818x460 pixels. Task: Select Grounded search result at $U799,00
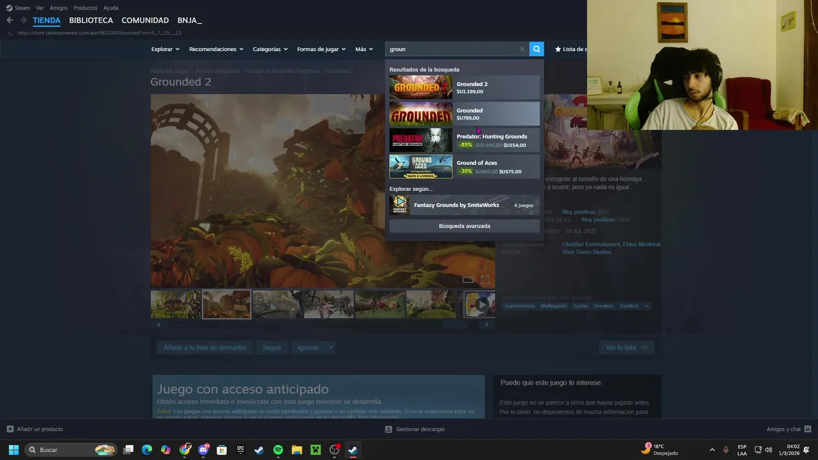tap(465, 114)
